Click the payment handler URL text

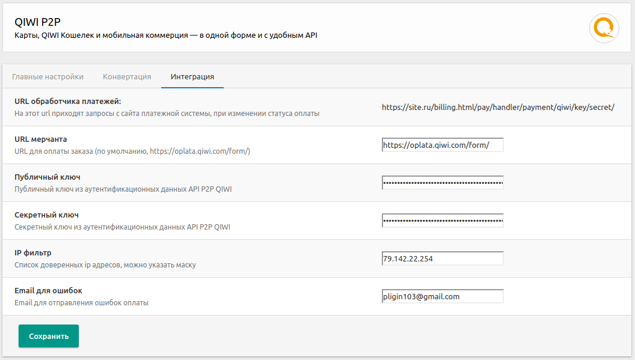(x=498, y=108)
